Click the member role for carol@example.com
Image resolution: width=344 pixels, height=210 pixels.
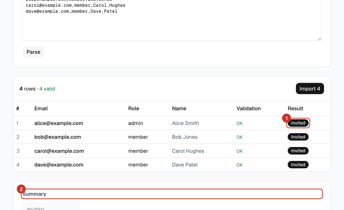point(138,151)
